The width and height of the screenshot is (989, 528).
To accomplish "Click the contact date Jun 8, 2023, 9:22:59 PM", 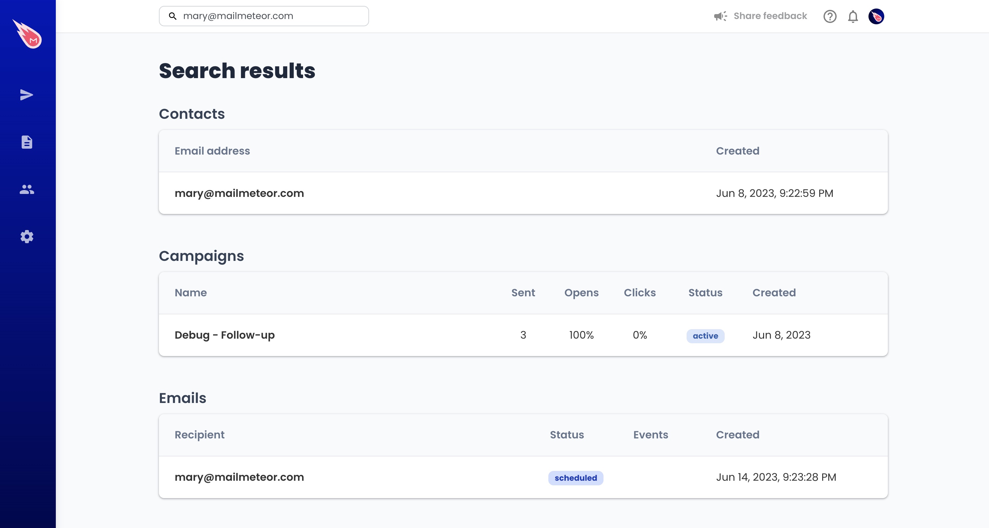I will tap(774, 193).
